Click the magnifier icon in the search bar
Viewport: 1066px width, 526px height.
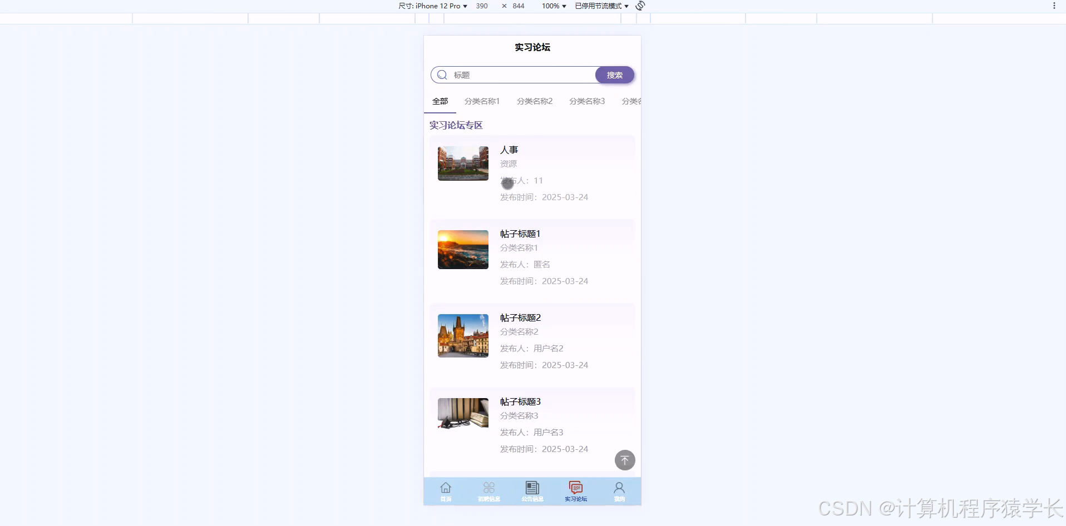[442, 75]
